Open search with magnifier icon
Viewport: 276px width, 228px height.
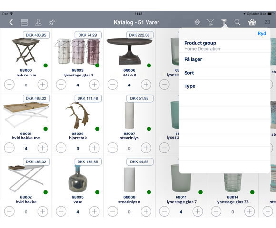click(x=237, y=22)
